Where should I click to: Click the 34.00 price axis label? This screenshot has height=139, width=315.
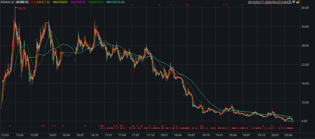305,27
